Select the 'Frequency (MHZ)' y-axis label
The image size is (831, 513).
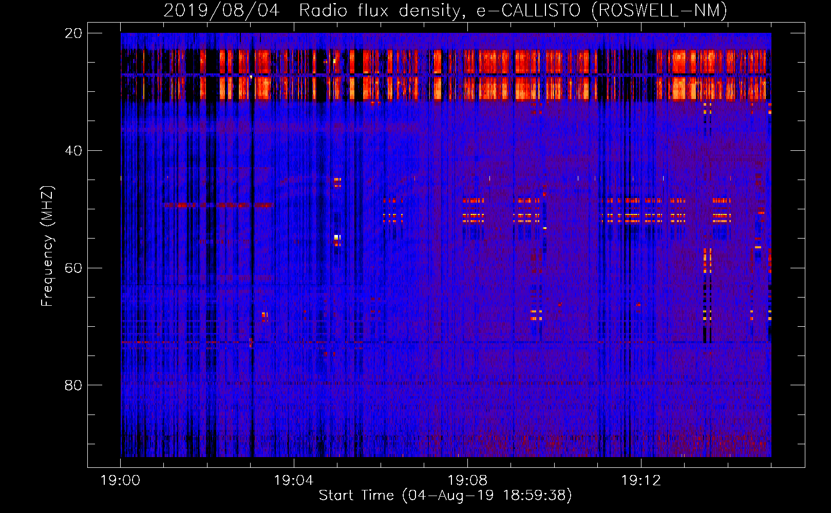(x=47, y=246)
